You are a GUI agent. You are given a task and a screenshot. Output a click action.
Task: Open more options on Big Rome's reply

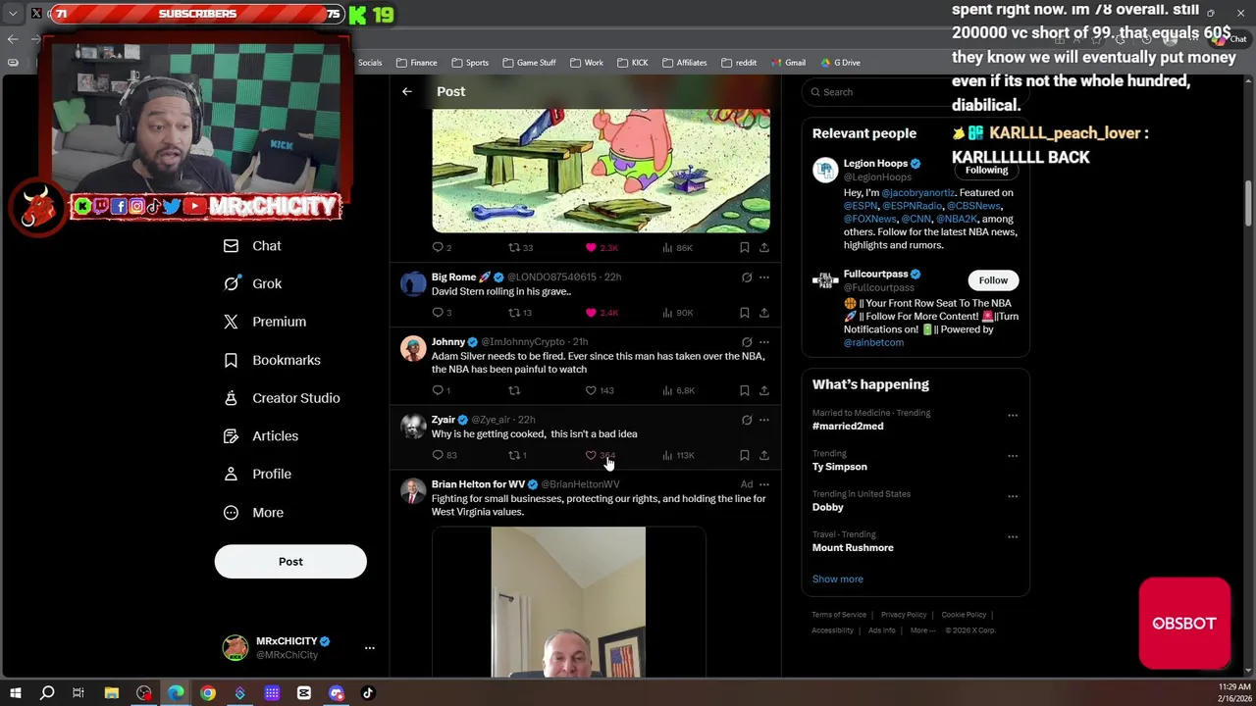point(764,277)
